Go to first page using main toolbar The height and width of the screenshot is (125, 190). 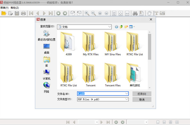tap(31, 13)
